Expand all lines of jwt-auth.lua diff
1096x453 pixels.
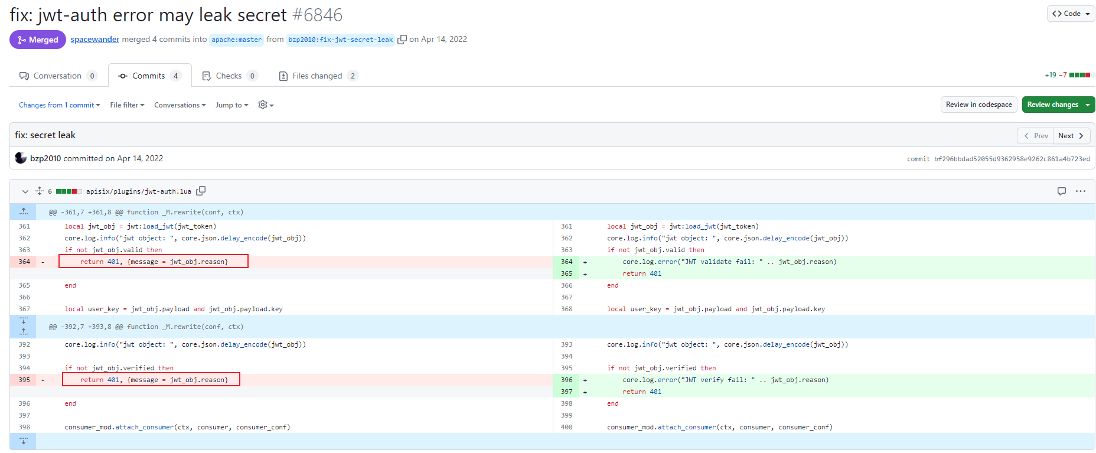click(x=40, y=191)
